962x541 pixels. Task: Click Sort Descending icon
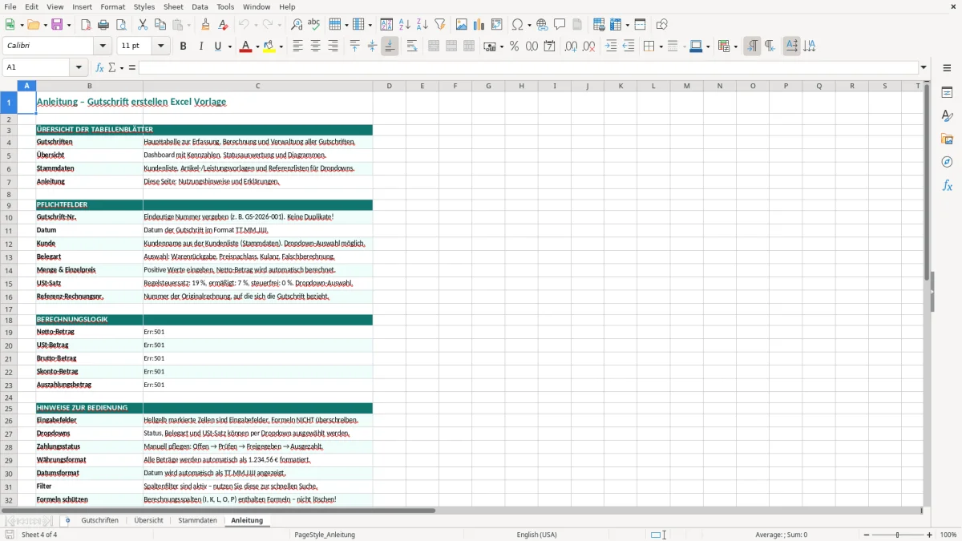(422, 25)
